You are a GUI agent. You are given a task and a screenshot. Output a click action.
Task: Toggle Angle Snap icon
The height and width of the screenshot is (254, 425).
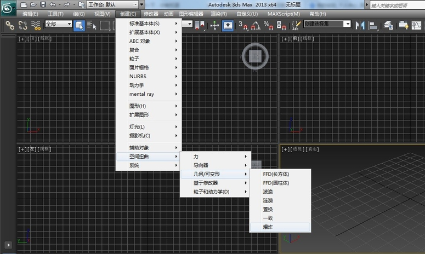tap(256, 25)
